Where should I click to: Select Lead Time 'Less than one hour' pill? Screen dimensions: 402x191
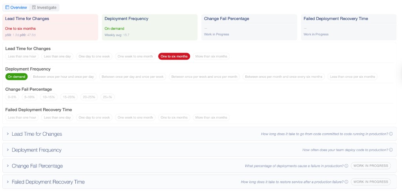(x=22, y=56)
